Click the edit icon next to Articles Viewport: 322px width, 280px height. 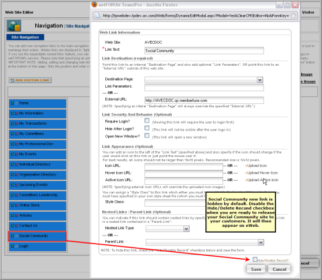12,215
